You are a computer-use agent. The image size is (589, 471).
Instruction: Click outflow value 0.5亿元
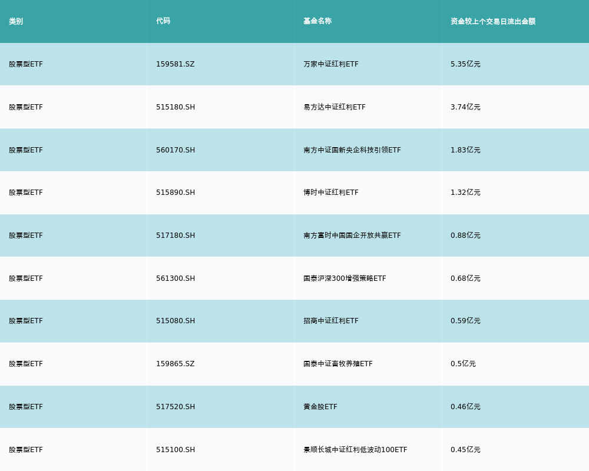[463, 364]
